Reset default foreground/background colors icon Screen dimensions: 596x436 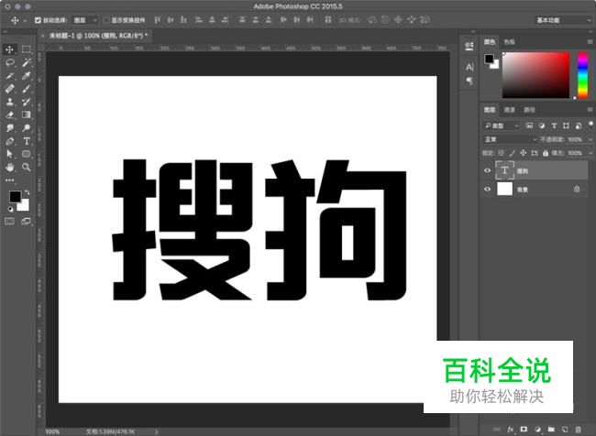(10, 209)
